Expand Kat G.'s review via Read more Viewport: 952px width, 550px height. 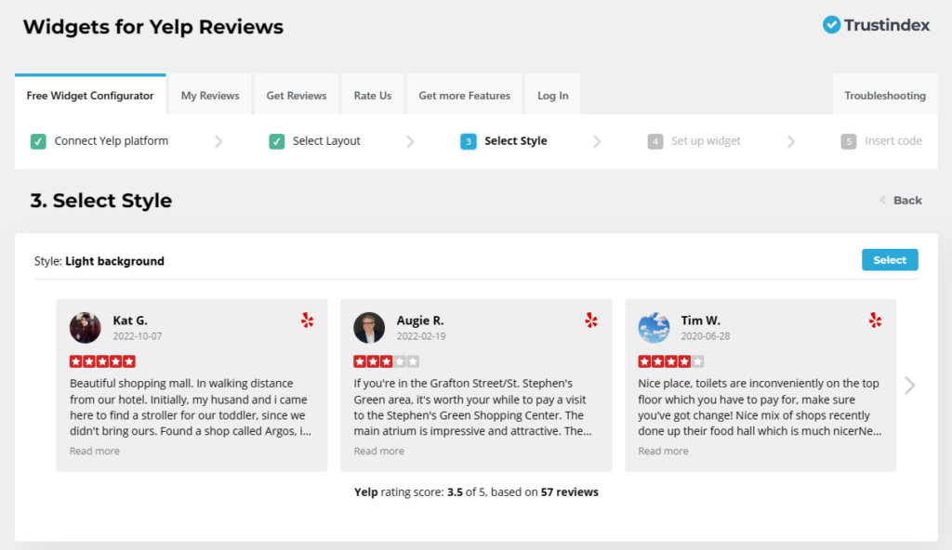point(94,451)
